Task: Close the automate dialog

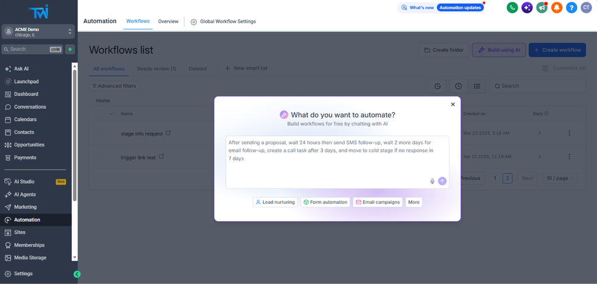Action: coord(452,104)
